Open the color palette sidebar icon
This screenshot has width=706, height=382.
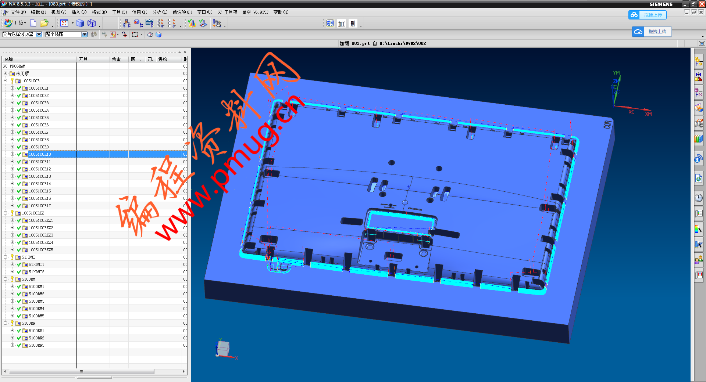coord(699,229)
